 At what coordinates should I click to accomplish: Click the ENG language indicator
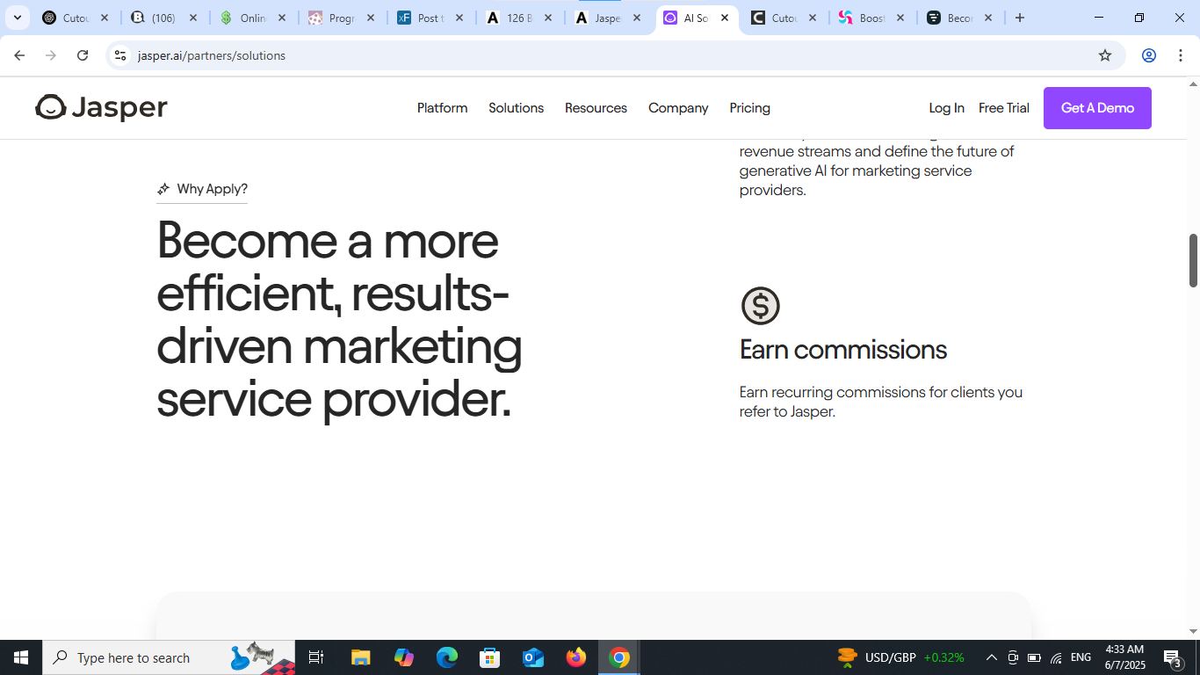(x=1081, y=657)
